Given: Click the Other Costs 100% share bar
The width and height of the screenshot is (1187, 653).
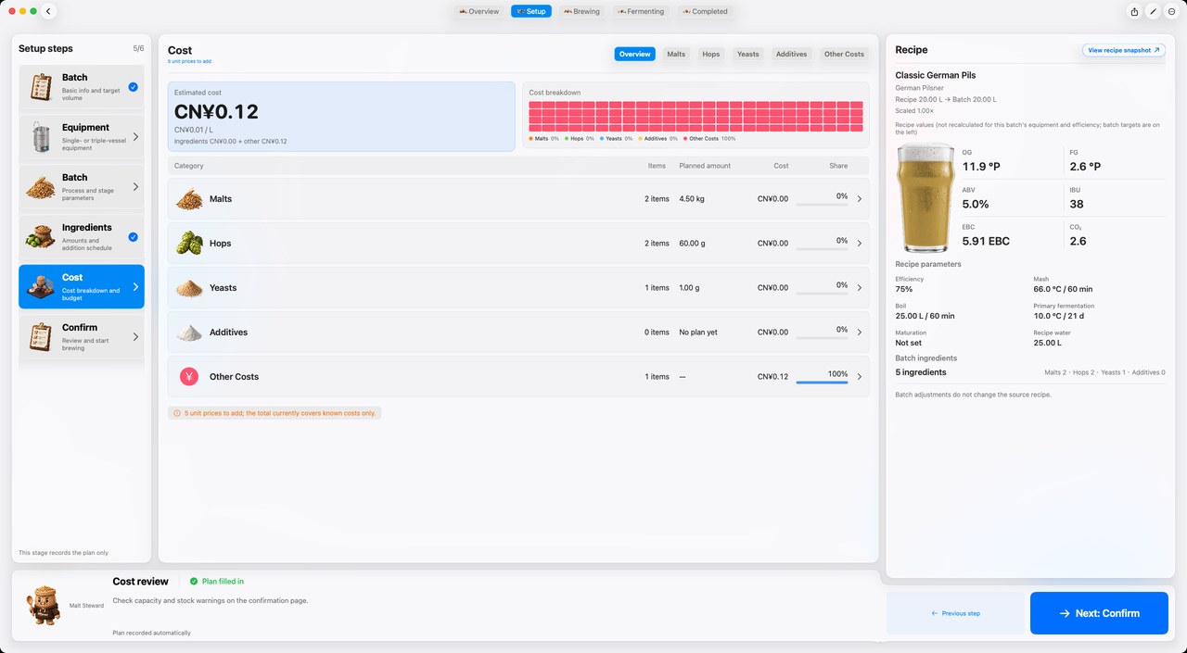Looking at the screenshot, I should [823, 382].
